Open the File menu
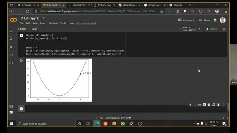This screenshot has height=133, width=237. 21,23
